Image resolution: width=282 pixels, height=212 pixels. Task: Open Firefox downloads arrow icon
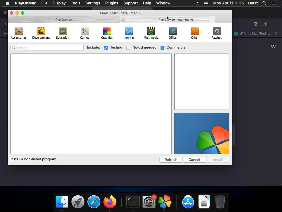(265, 24)
